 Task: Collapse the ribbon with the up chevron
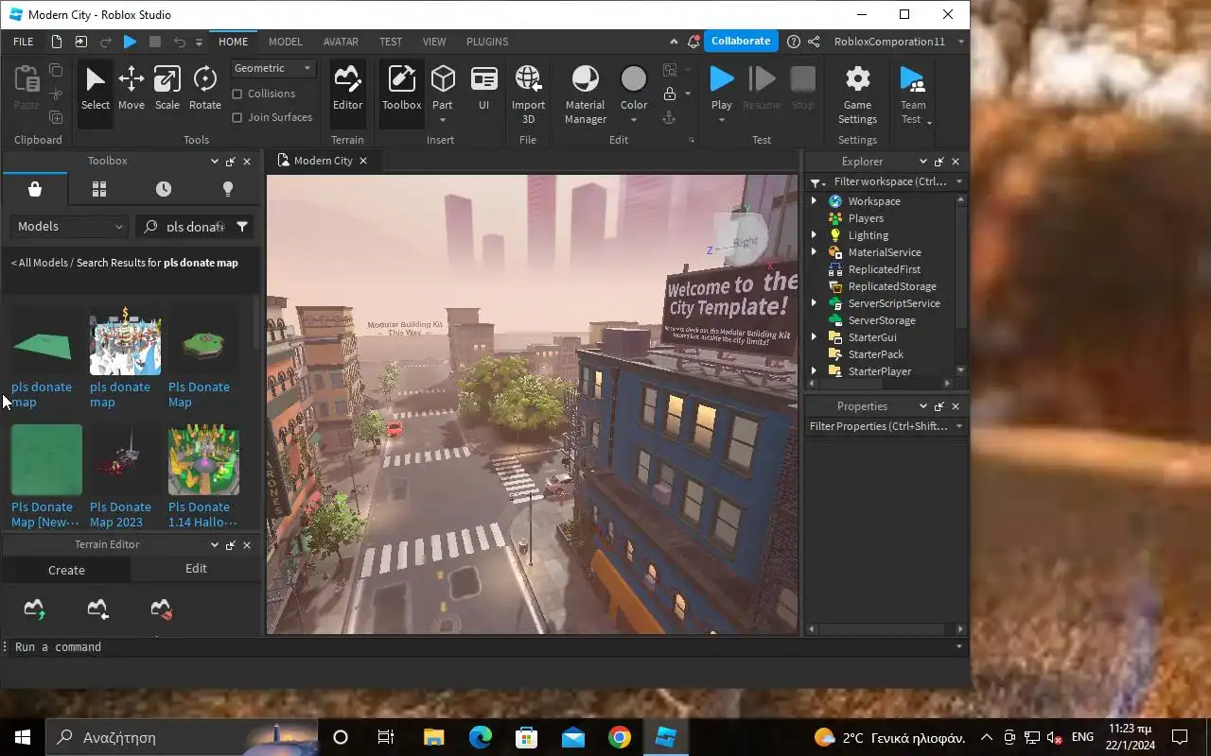click(674, 42)
